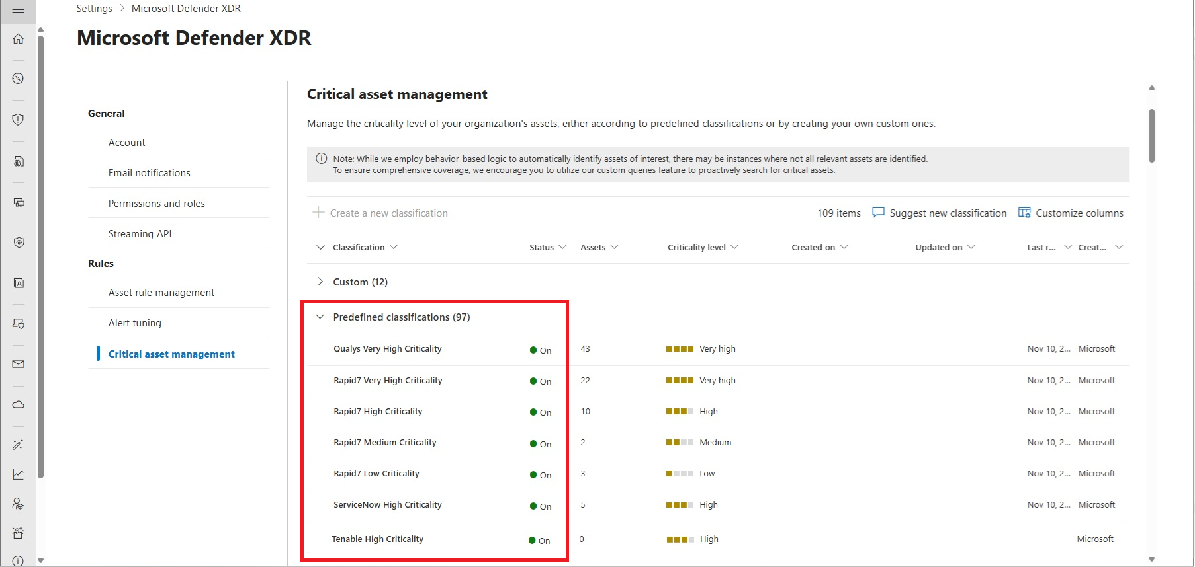Click the envelope email icon in sidebar
Image resolution: width=1195 pixels, height=567 pixels.
pos(19,364)
